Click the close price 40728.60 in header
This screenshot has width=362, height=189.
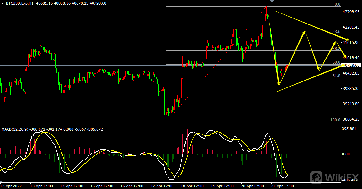(98, 3)
